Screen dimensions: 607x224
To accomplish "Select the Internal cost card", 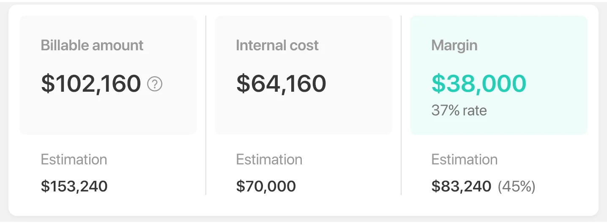I will pyautogui.click(x=303, y=75).
